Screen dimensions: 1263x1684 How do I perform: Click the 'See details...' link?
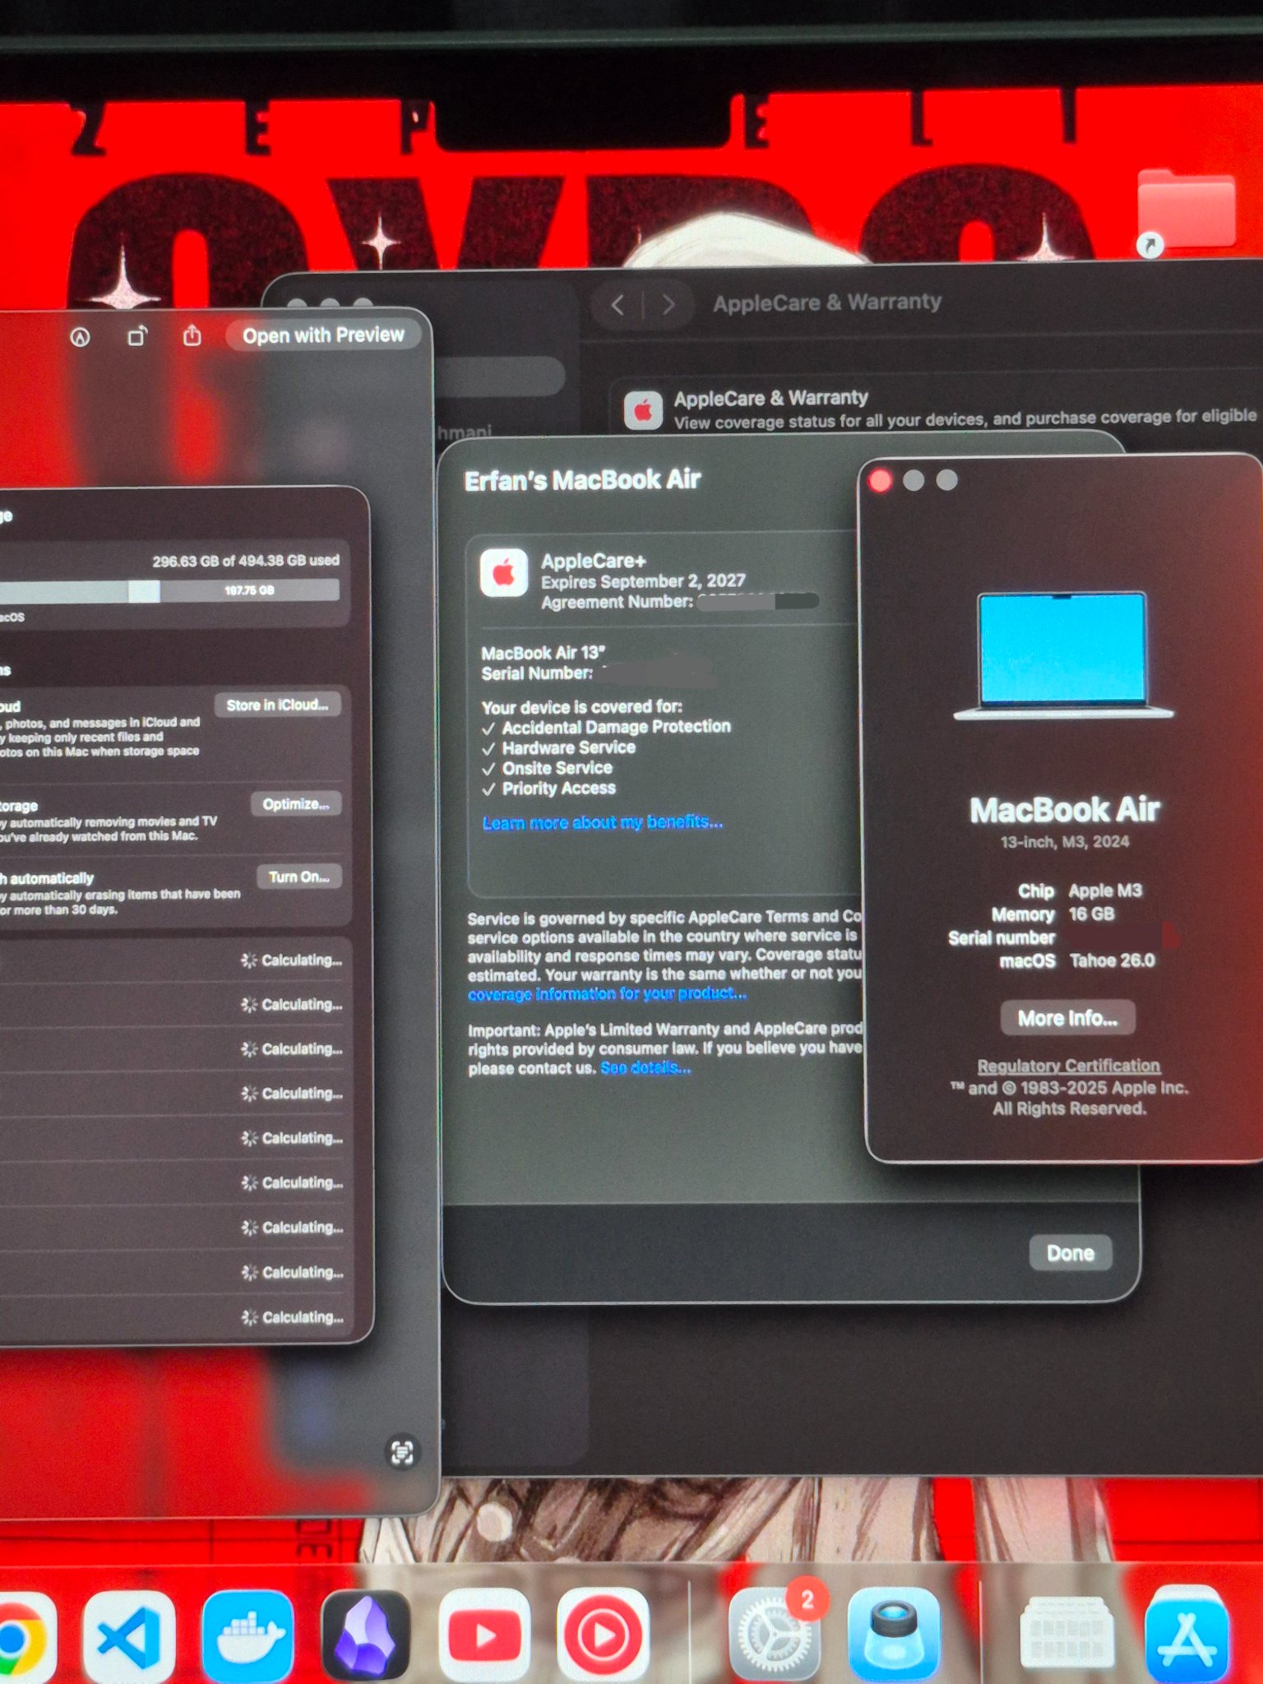click(645, 1068)
